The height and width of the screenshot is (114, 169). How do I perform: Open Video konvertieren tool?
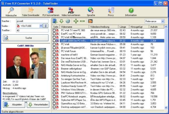pyautogui.click(x=71, y=12)
